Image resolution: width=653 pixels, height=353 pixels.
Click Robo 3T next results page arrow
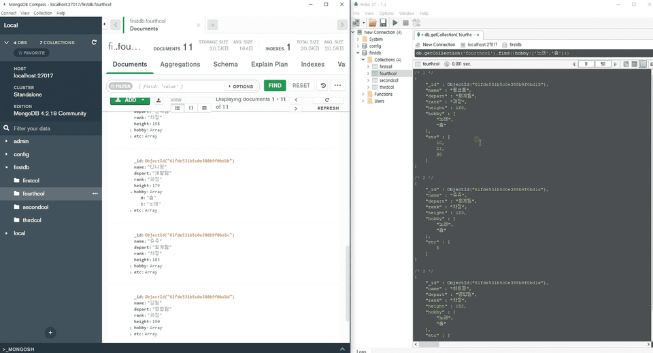click(x=615, y=64)
